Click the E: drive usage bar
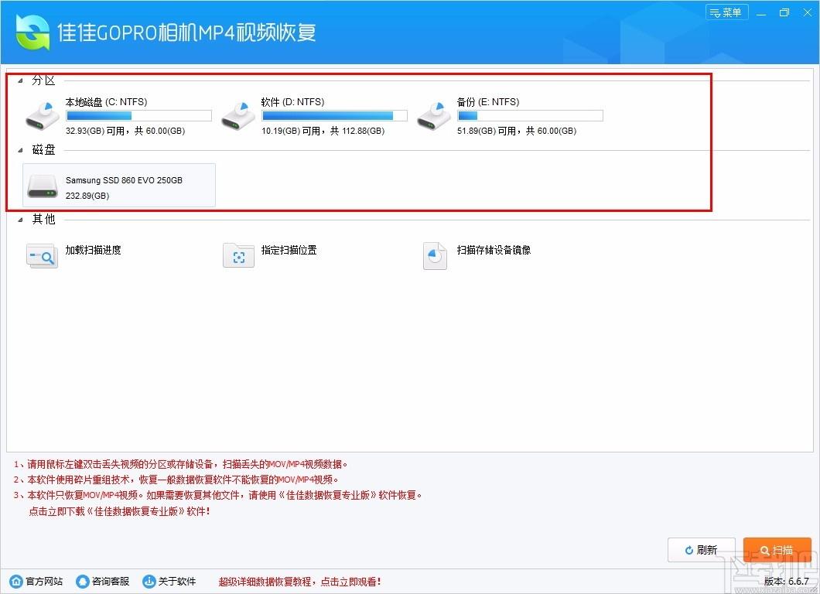Image resolution: width=820 pixels, height=594 pixels. point(530,115)
